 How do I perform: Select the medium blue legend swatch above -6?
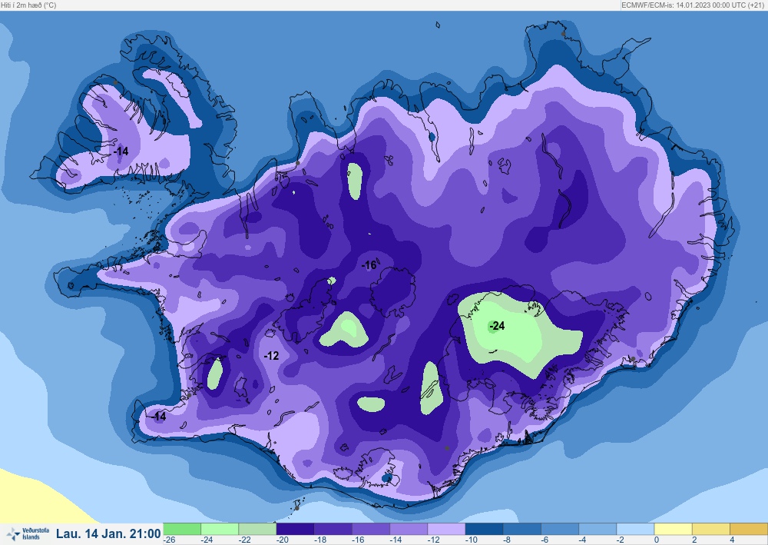(559, 529)
